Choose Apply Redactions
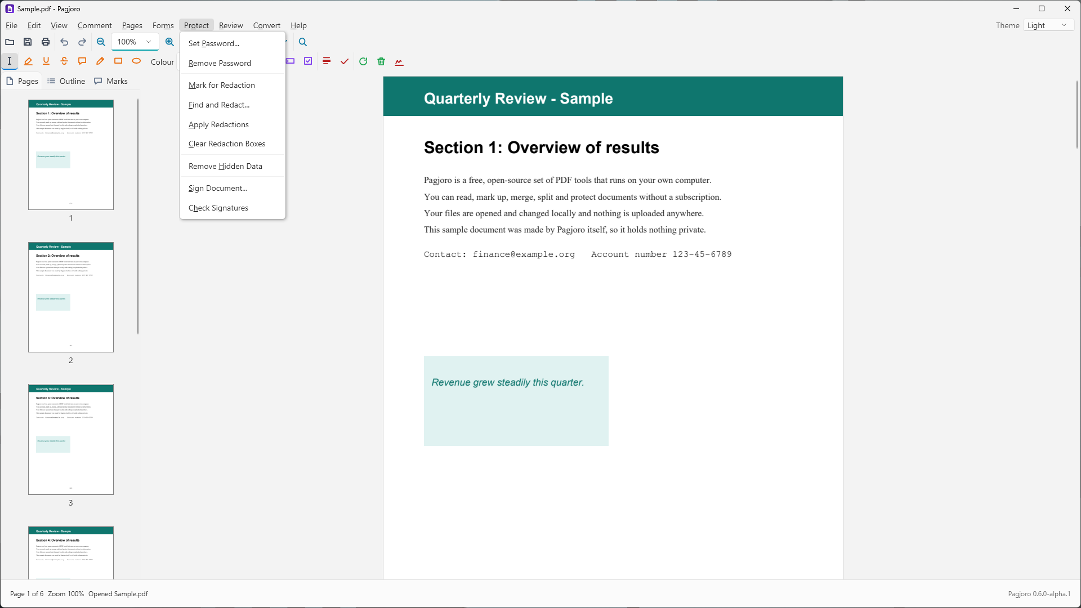The image size is (1081, 608). 233,124
